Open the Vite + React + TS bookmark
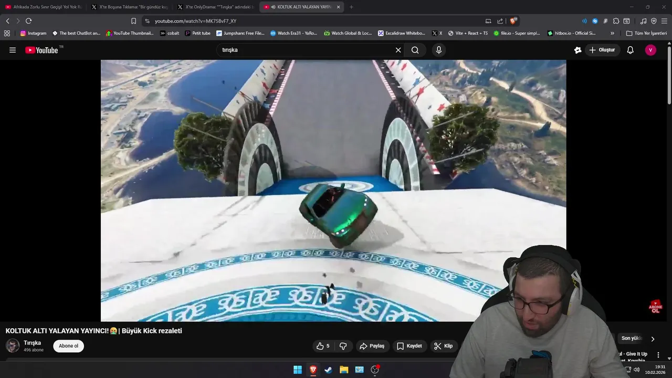Screen dimensions: 672x378 (x=467, y=33)
